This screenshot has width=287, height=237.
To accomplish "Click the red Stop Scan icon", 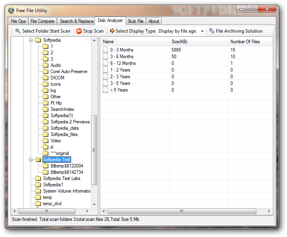I will click(x=79, y=31).
